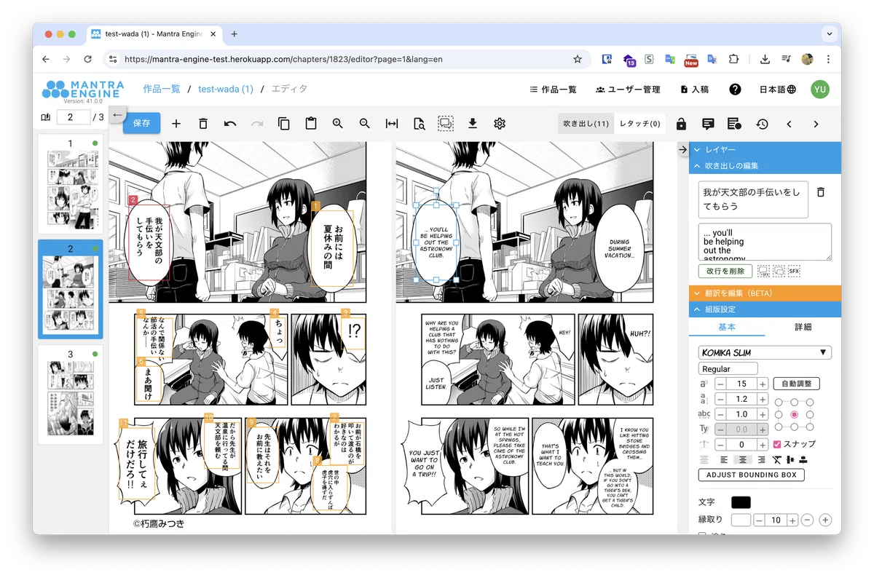Viewport: 874px width, 578px height.
Task: Increase font size with plus stepper
Action: click(763, 384)
